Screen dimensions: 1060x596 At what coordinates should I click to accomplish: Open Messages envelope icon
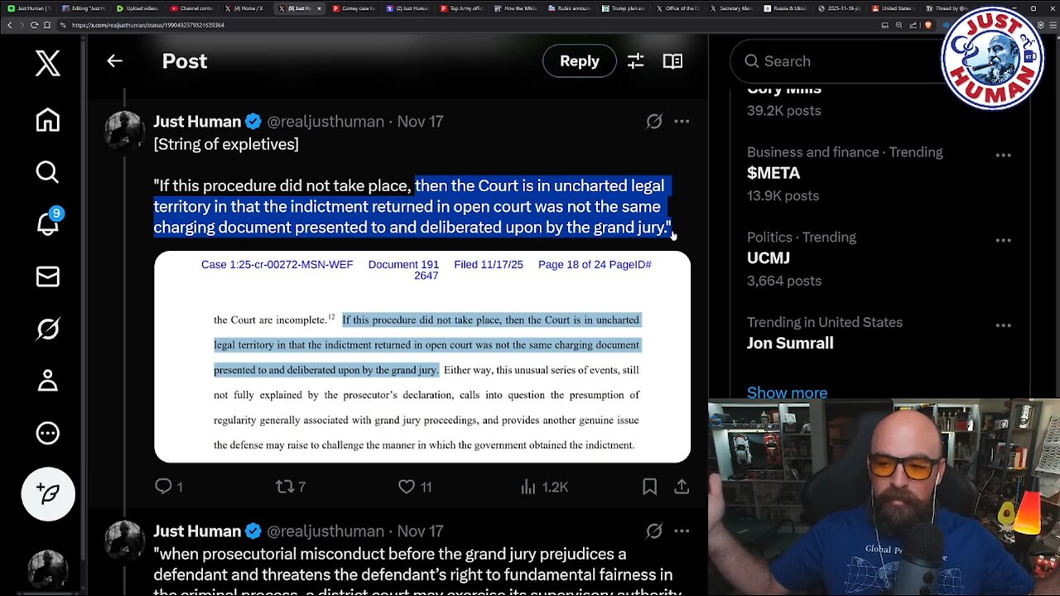tap(47, 276)
